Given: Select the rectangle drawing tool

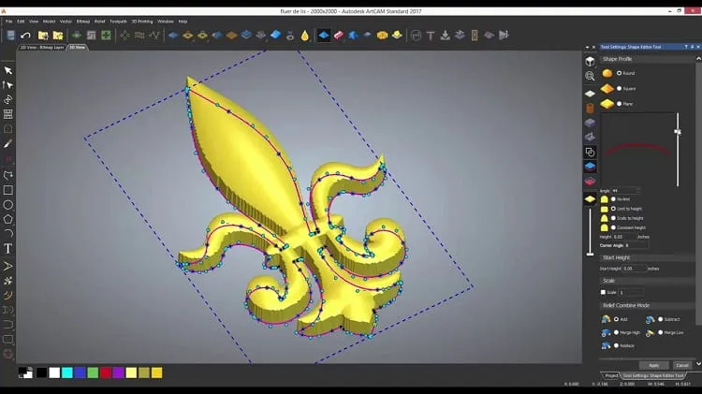Looking at the screenshot, I should pyautogui.click(x=8, y=190).
